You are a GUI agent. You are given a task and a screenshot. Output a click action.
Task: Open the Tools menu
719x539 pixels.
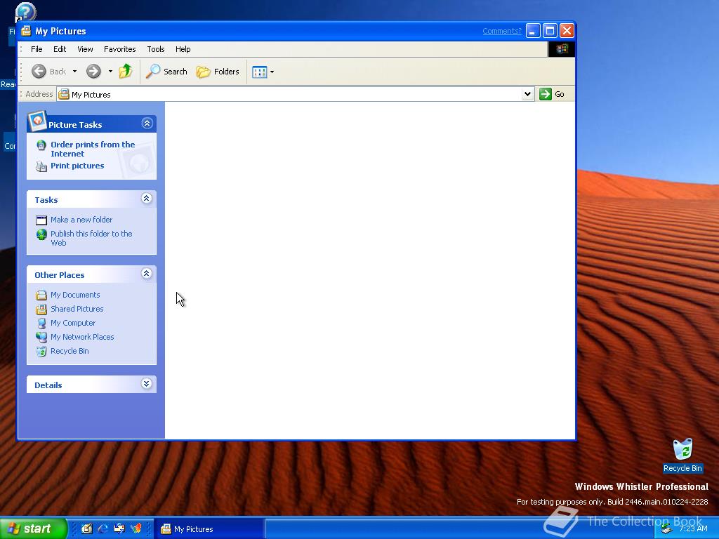(155, 49)
